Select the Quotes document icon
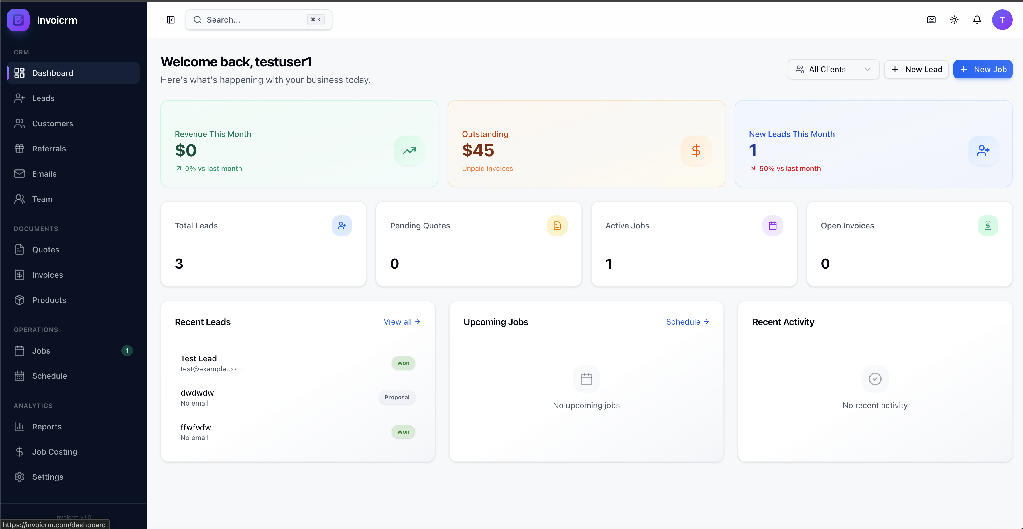 [x=20, y=250]
